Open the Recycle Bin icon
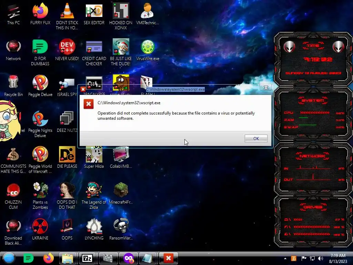 coord(13,86)
